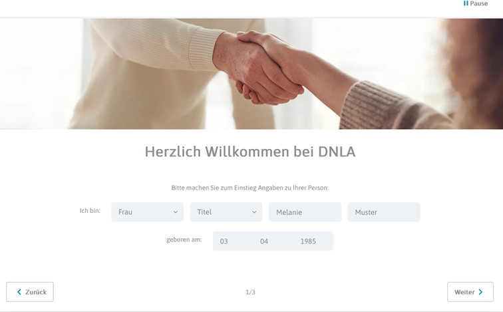The image size is (503, 312).
Task: Click the right chevron icon on Weiter
Action: [x=480, y=292]
